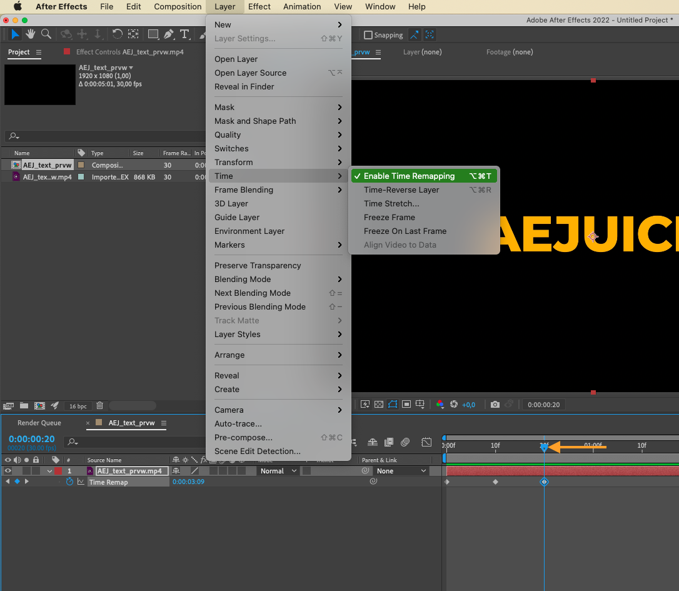Click the Rotation tool icon
This screenshot has height=591, width=679.
[117, 34]
